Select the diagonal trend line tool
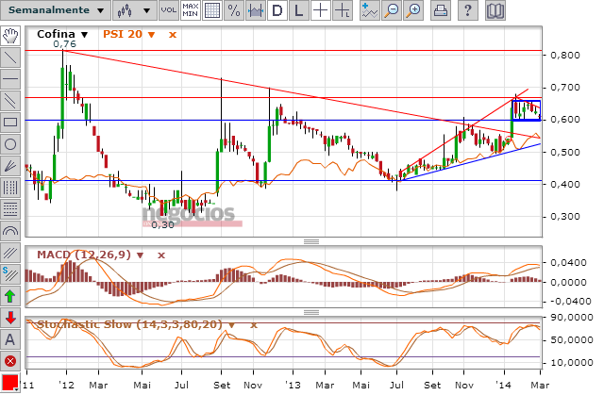The width and height of the screenshot is (604, 395). pos(10,58)
